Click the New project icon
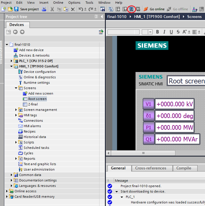This screenshot has height=206, width=205. click(3, 9)
